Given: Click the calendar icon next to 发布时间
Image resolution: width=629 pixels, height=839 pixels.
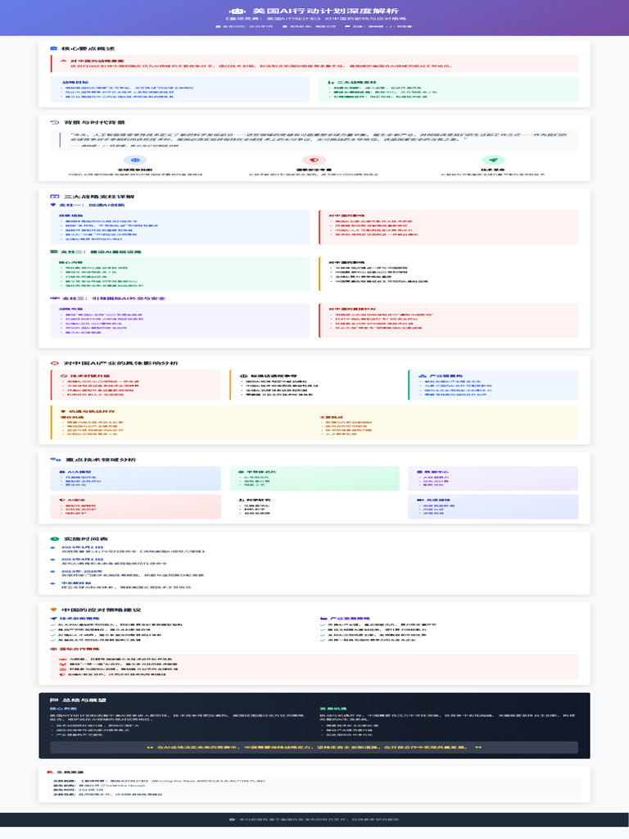Looking at the screenshot, I should click(x=218, y=26).
